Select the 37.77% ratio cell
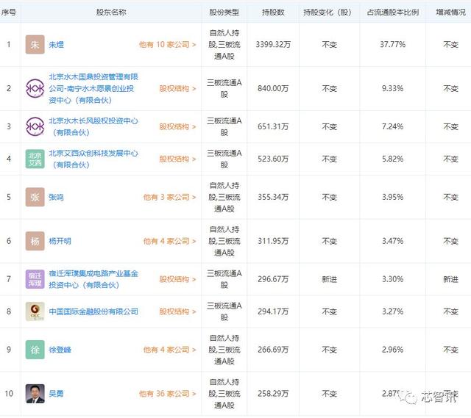Screen dimensions: 471x418 coord(392,45)
